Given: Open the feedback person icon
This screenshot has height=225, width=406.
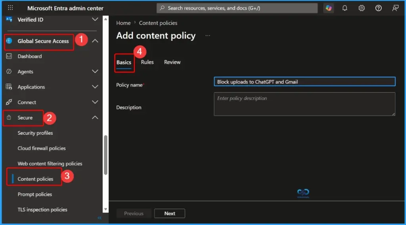Looking at the screenshot, I should point(395,8).
